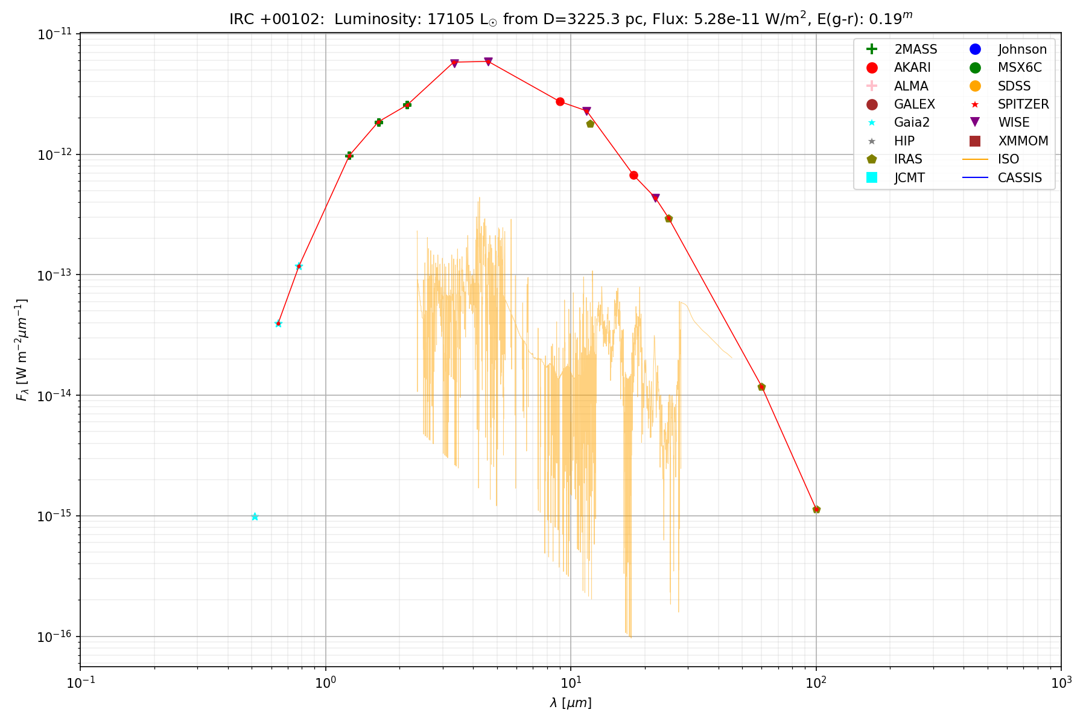This screenshot has width=1086, height=724.
Task: Click the Gaia2 cyan star legend marker
Action: coord(871,122)
